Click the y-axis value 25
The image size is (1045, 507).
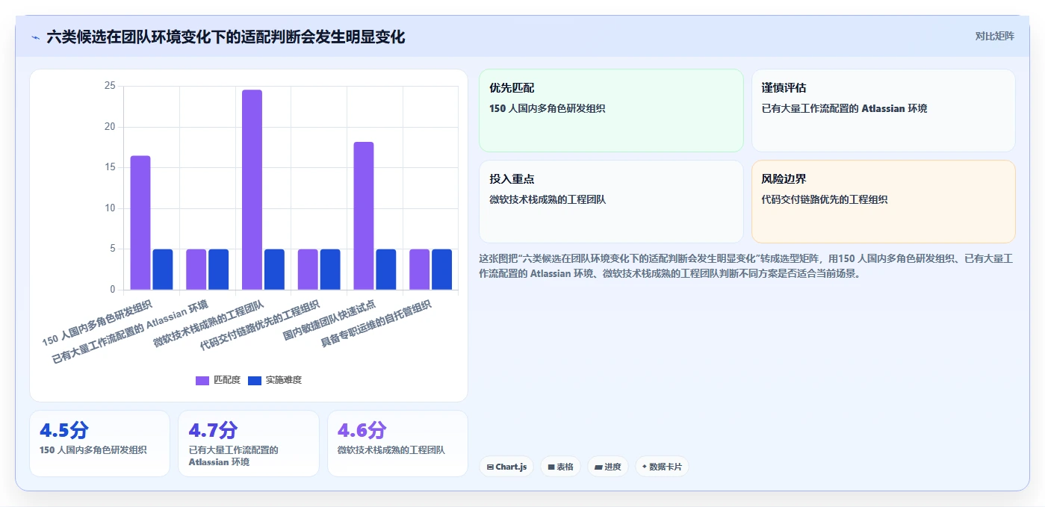click(x=110, y=86)
